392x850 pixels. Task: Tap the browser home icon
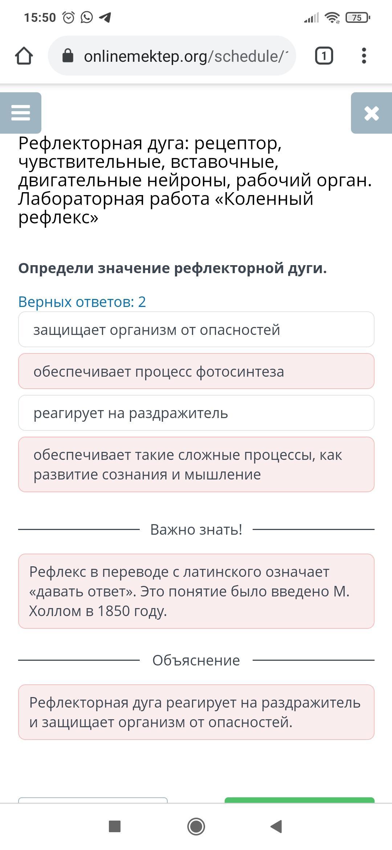coord(24,56)
